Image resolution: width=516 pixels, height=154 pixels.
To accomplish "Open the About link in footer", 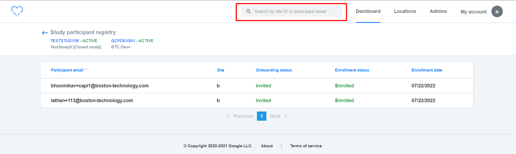I will (267, 146).
